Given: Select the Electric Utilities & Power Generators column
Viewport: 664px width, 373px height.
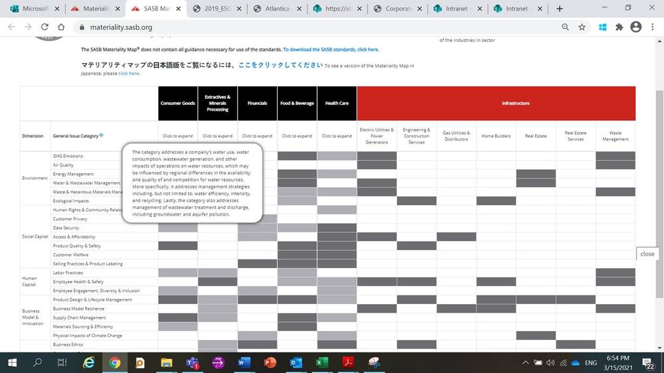Looking at the screenshot, I should pos(376,136).
